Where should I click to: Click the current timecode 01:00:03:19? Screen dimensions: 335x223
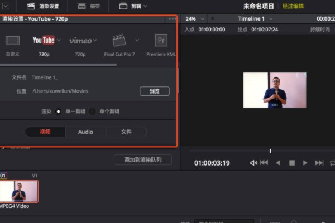(212, 163)
